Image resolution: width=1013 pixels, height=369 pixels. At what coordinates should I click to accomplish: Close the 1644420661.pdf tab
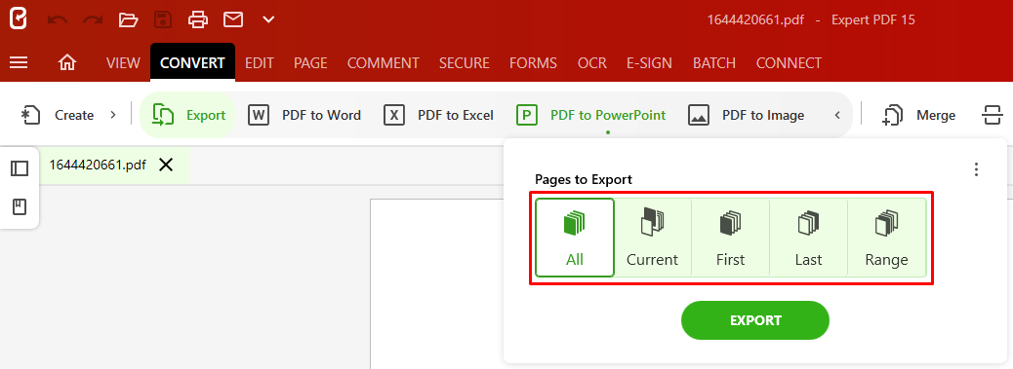(166, 166)
